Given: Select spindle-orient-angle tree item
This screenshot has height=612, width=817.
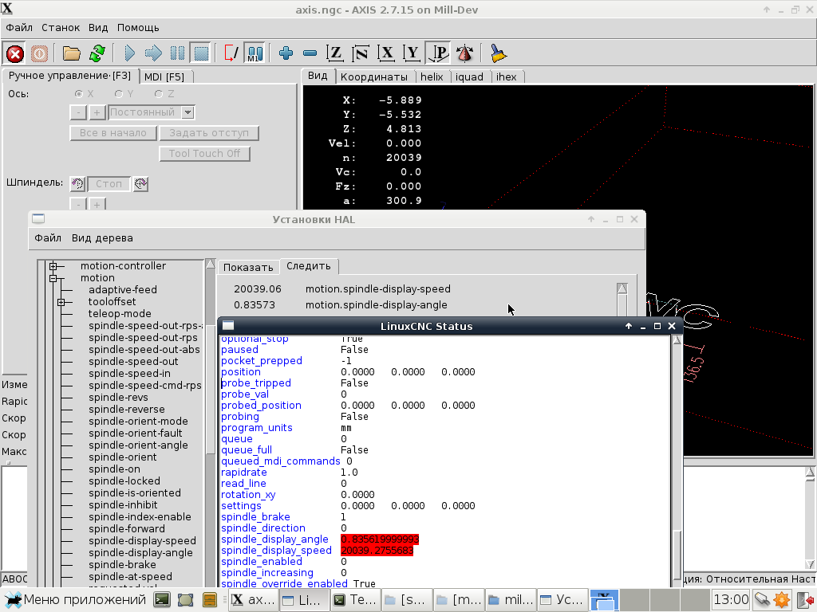Looking at the screenshot, I should tap(138, 445).
